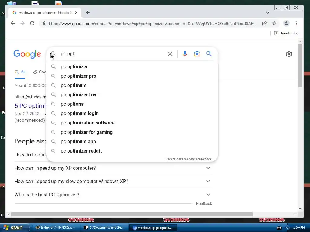Open the tab search chevron in title bar
This screenshot has height=232, width=310.
click(x=268, y=13)
